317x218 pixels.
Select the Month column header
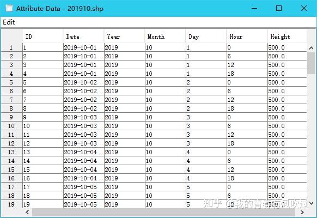point(166,37)
